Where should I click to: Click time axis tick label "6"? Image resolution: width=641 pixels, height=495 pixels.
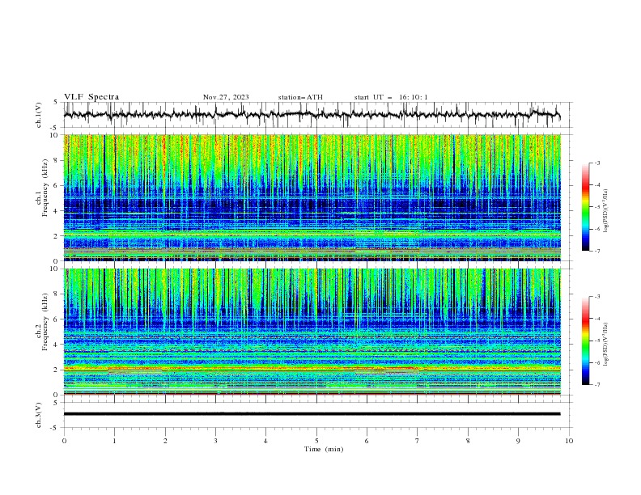[x=367, y=441]
